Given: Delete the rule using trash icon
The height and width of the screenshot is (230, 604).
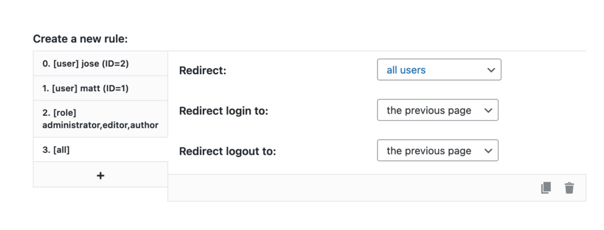Looking at the screenshot, I should point(569,188).
